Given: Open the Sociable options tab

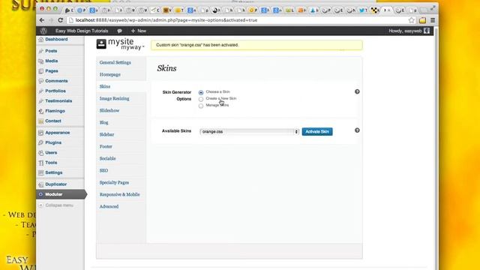Looking at the screenshot, I should (107, 158).
